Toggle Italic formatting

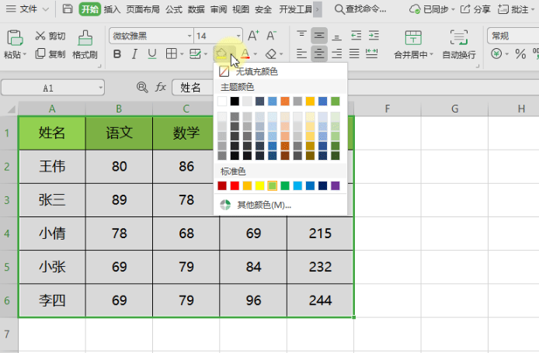134,54
